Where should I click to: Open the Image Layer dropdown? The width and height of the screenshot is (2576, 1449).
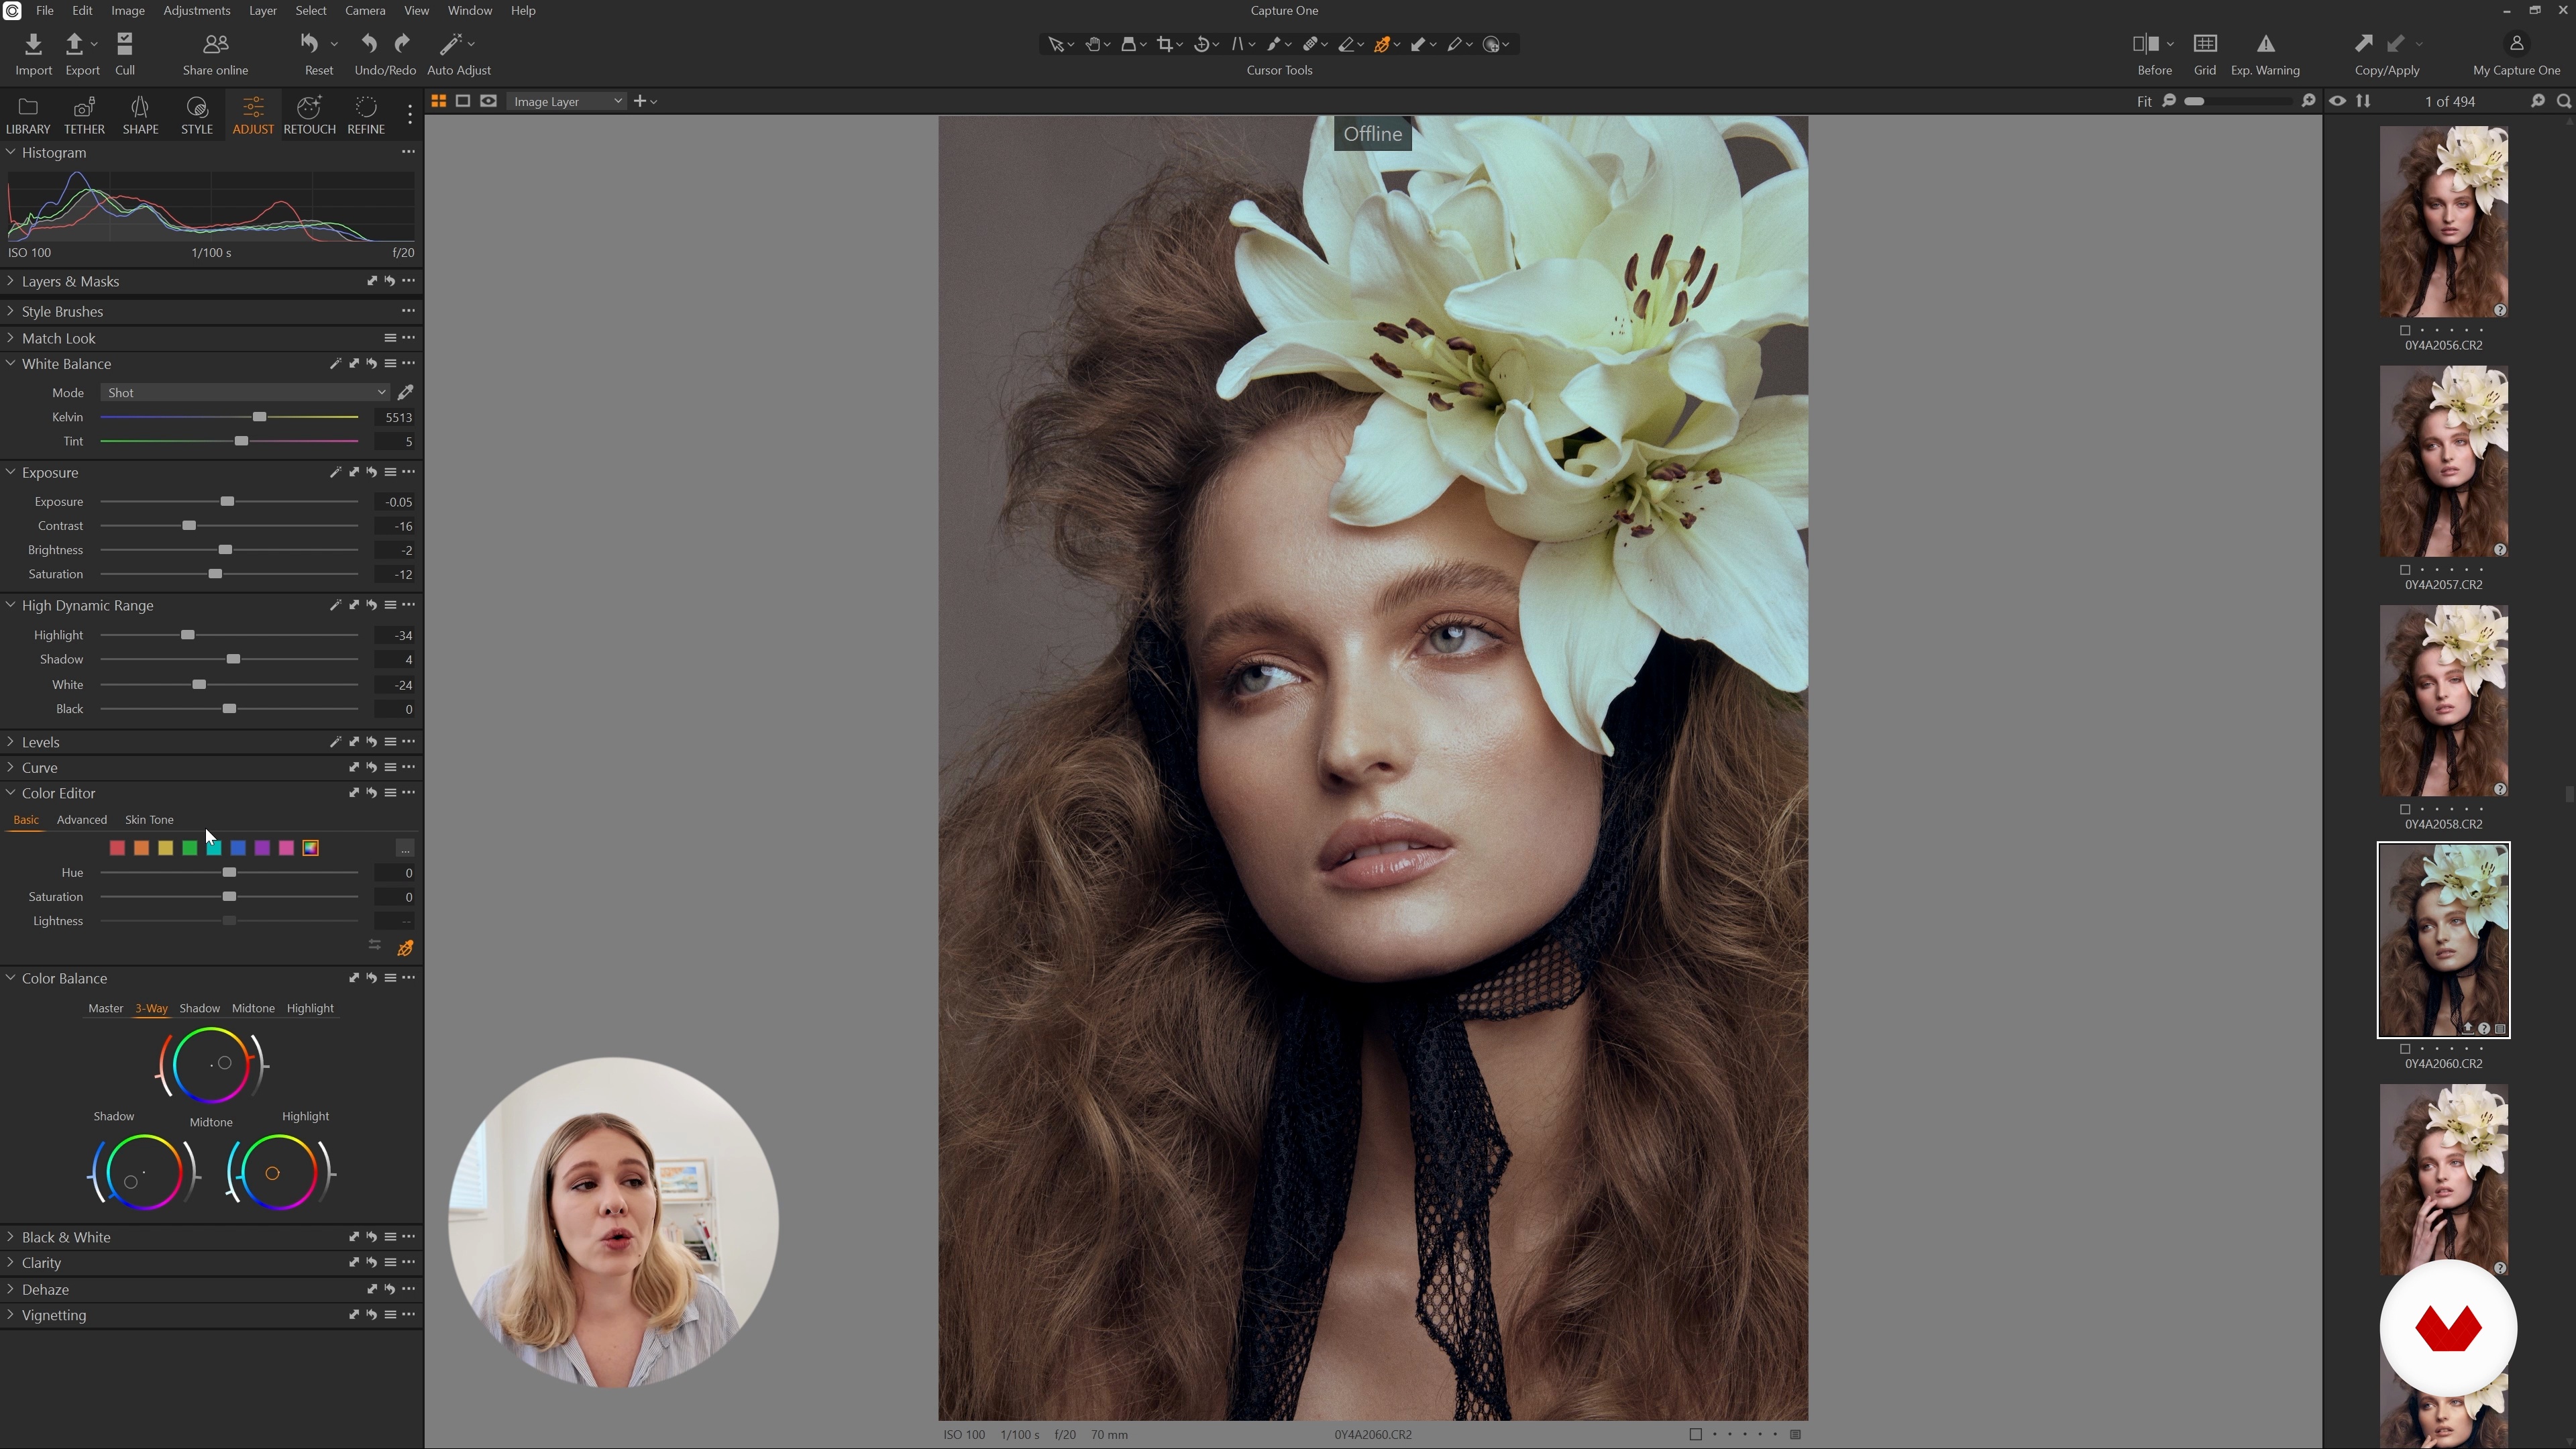coord(566,101)
